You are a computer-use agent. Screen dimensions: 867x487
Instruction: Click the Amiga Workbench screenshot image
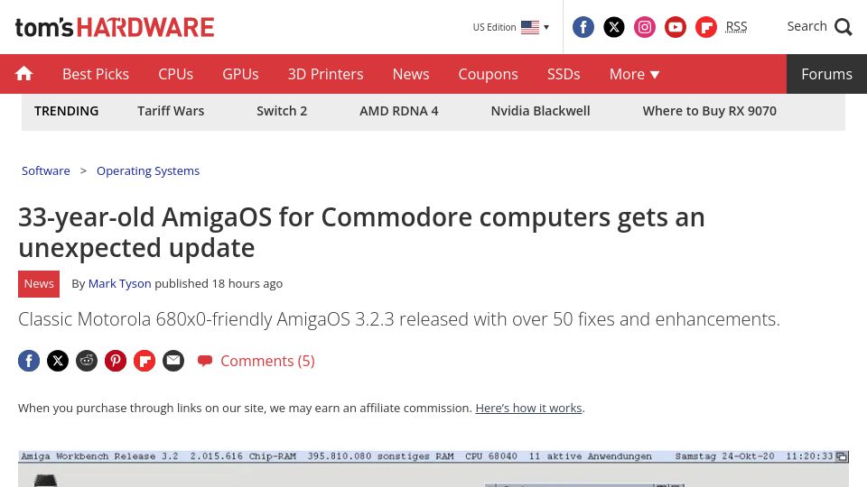click(433, 469)
